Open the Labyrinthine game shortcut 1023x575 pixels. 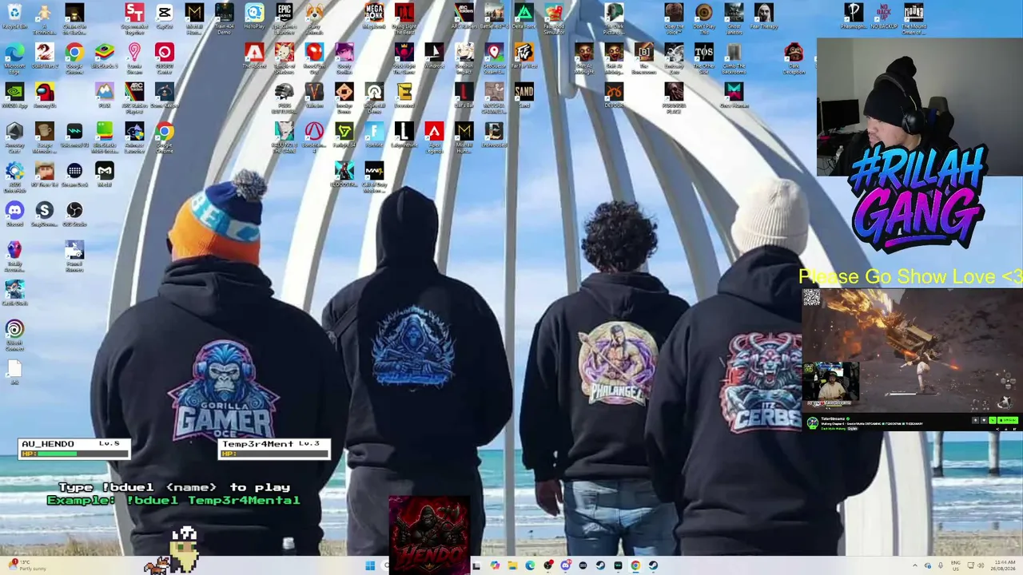[404, 136]
